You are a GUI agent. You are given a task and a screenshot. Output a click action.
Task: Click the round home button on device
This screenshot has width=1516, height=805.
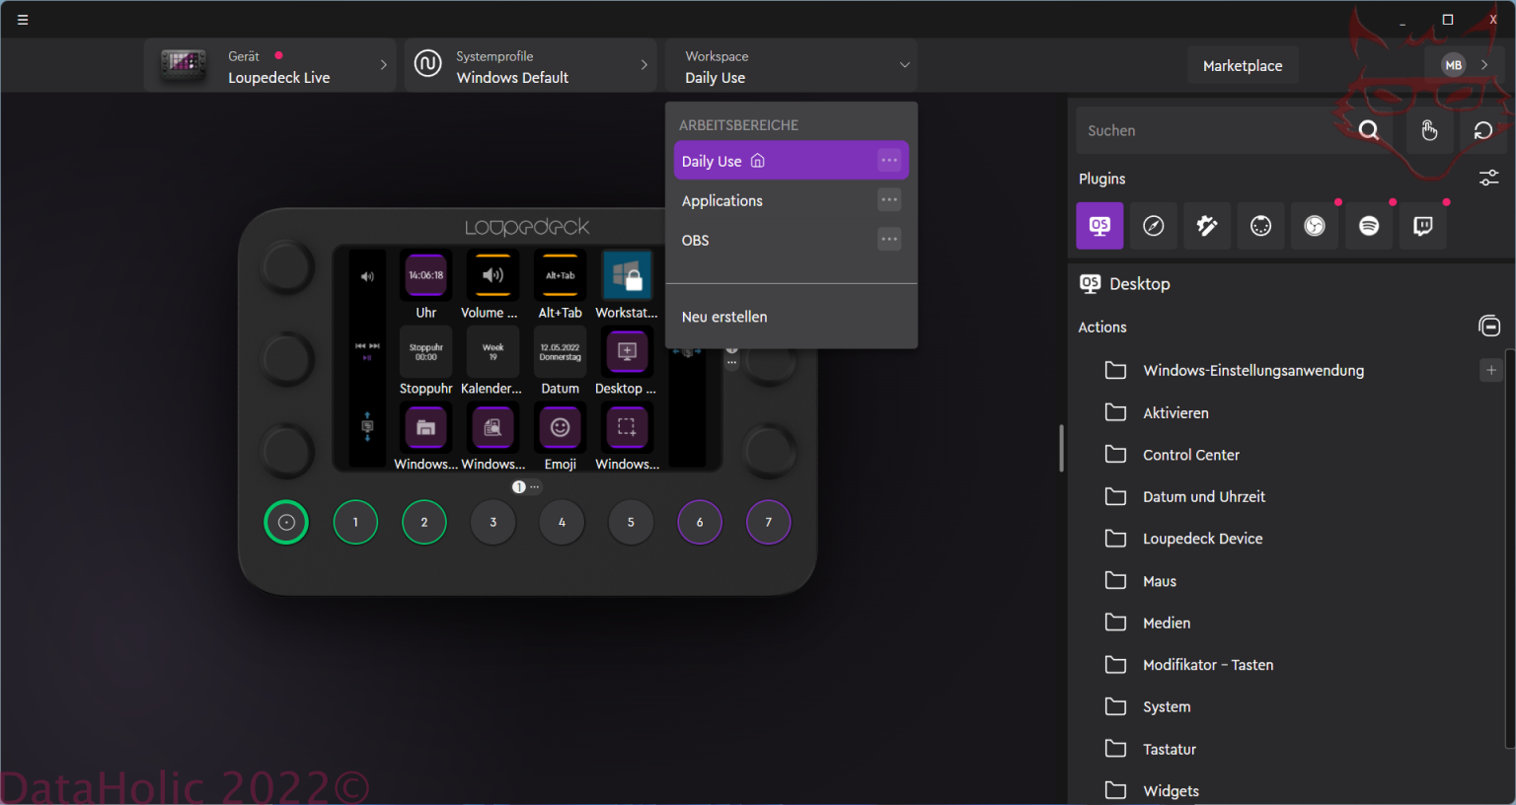click(286, 522)
